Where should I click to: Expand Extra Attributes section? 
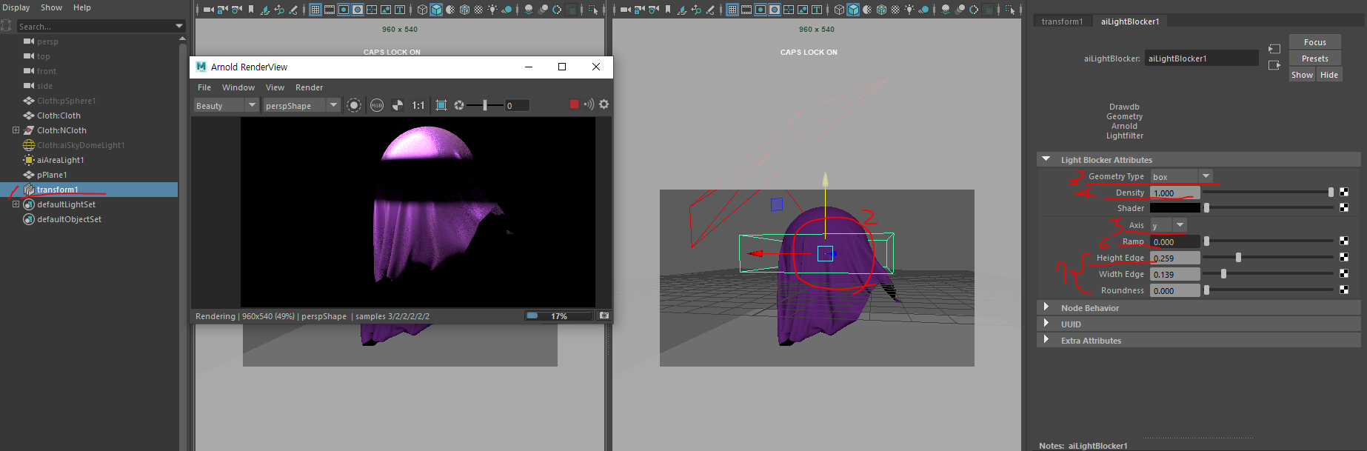point(1046,340)
